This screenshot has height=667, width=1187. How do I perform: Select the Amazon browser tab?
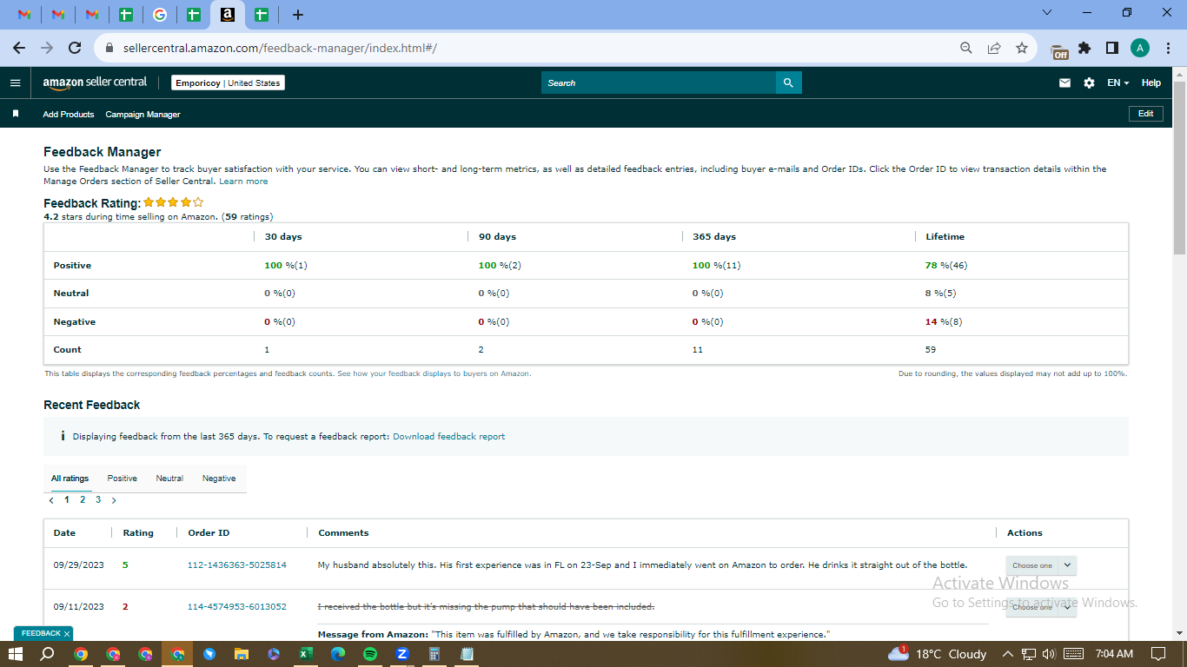(x=228, y=15)
